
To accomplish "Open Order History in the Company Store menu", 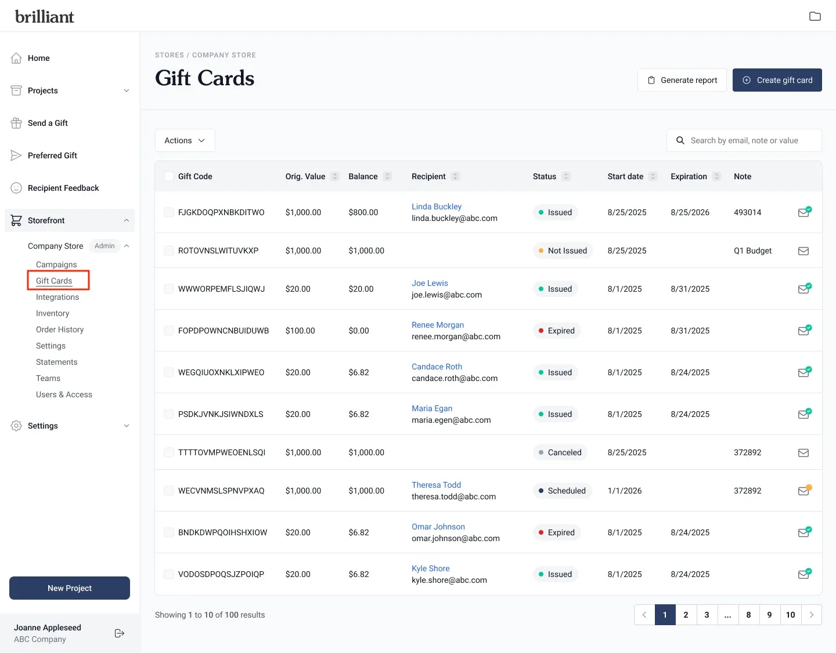I will 60,329.
